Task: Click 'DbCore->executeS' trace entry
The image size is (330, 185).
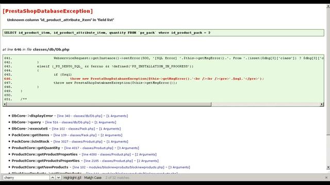Action: coord(30,129)
